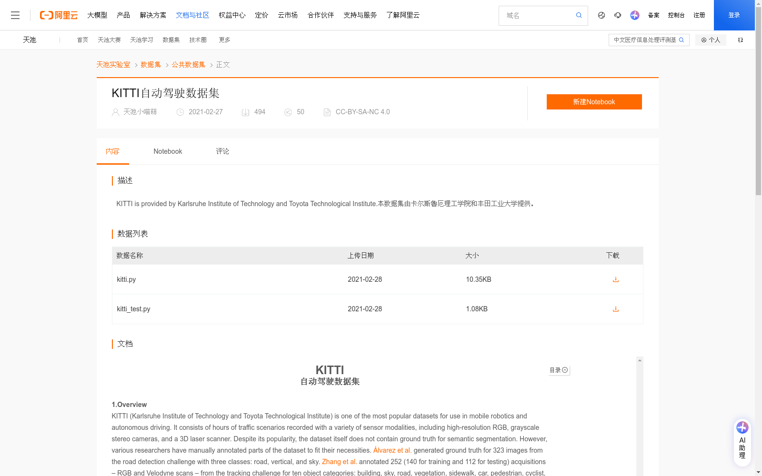The height and width of the screenshot is (476, 762).
Task: Open the 备案 link
Action: 654,15
